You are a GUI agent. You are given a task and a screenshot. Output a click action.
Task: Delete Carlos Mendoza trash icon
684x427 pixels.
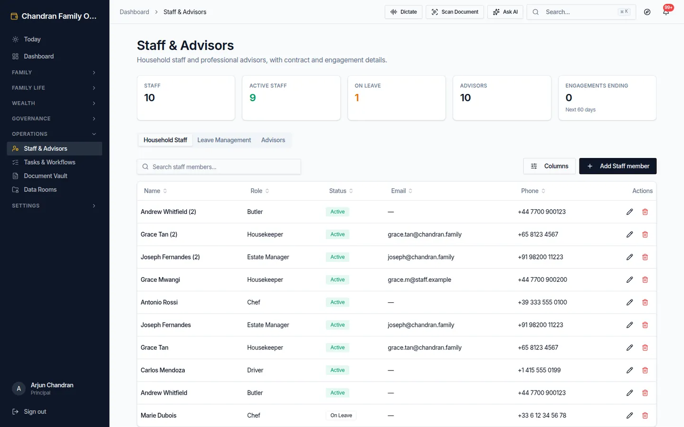pos(645,370)
